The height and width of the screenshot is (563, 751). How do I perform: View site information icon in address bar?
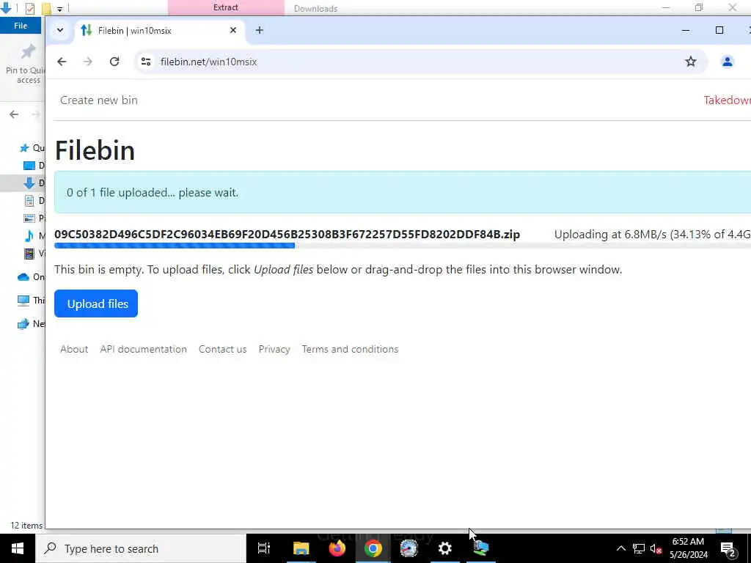[x=146, y=62]
